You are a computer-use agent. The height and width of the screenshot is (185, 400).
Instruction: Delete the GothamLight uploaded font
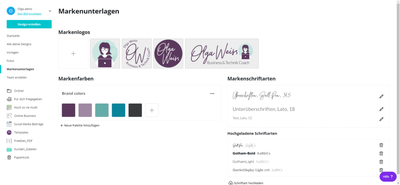coord(381,162)
